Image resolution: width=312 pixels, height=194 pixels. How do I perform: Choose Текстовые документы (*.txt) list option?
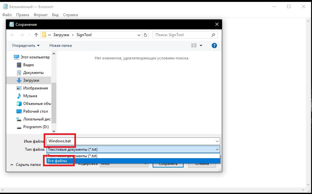pos(133,156)
